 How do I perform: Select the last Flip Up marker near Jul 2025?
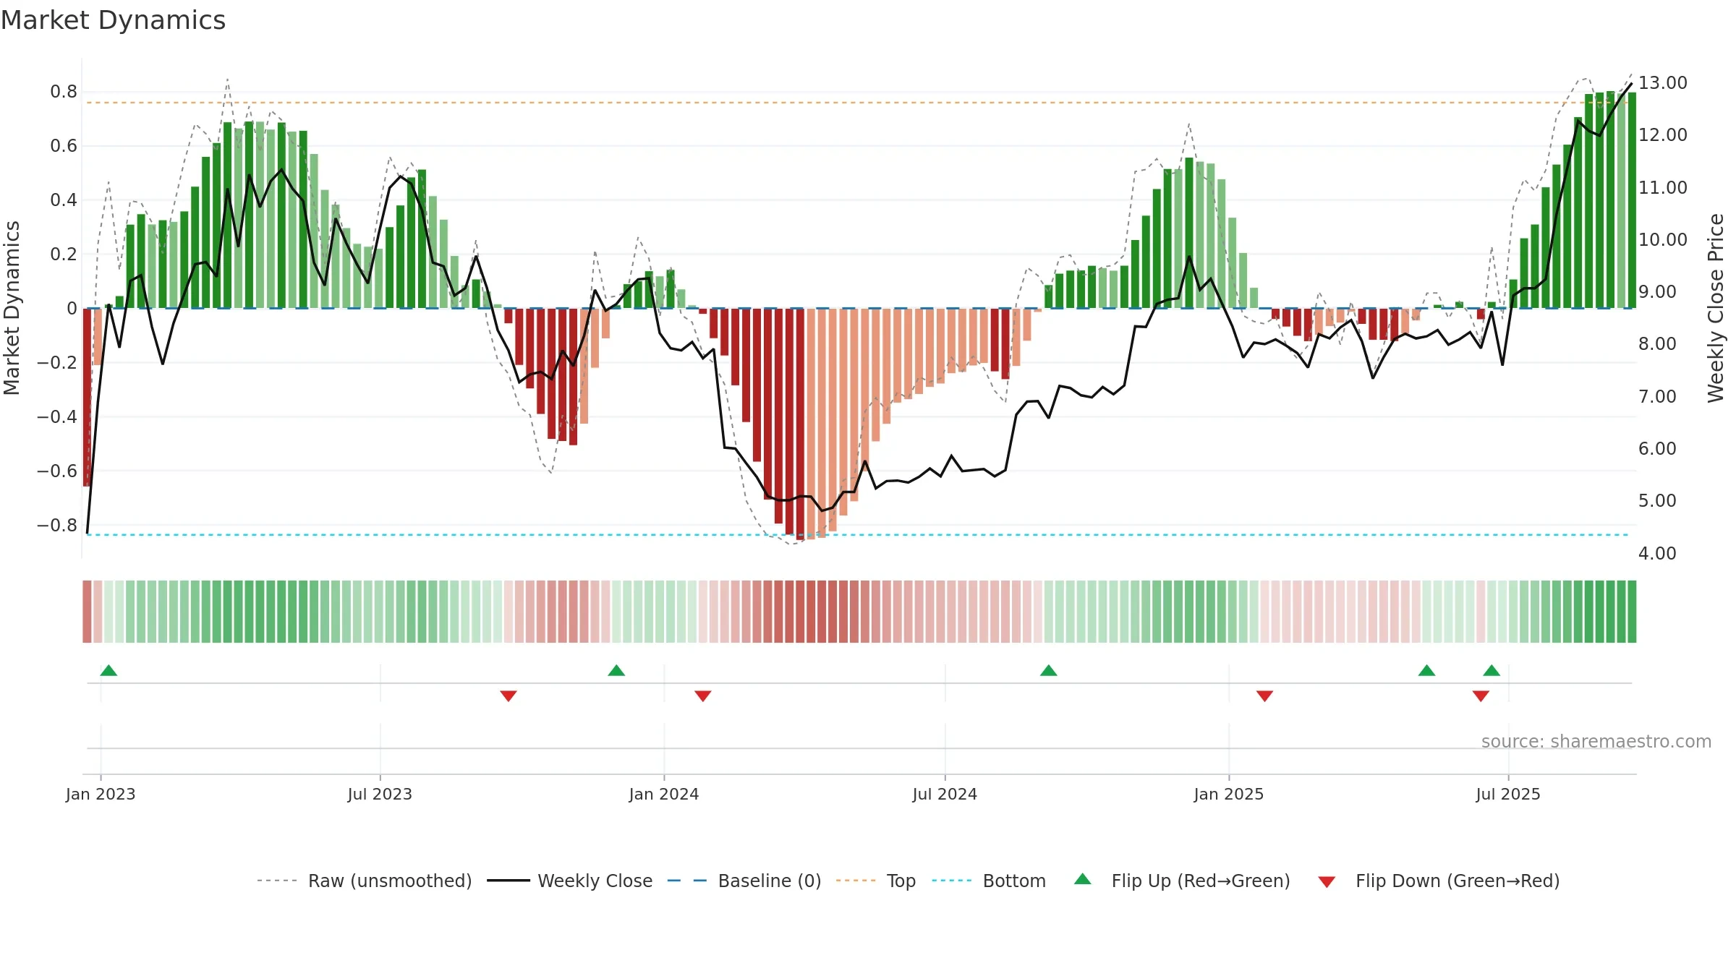pyautogui.click(x=1492, y=670)
